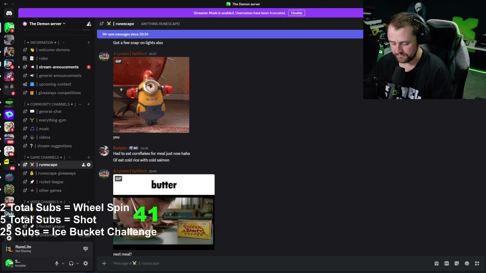
Task: Open welcome-demons channel
Action: click(56, 50)
